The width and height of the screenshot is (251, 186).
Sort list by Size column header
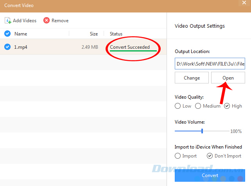[93, 34]
